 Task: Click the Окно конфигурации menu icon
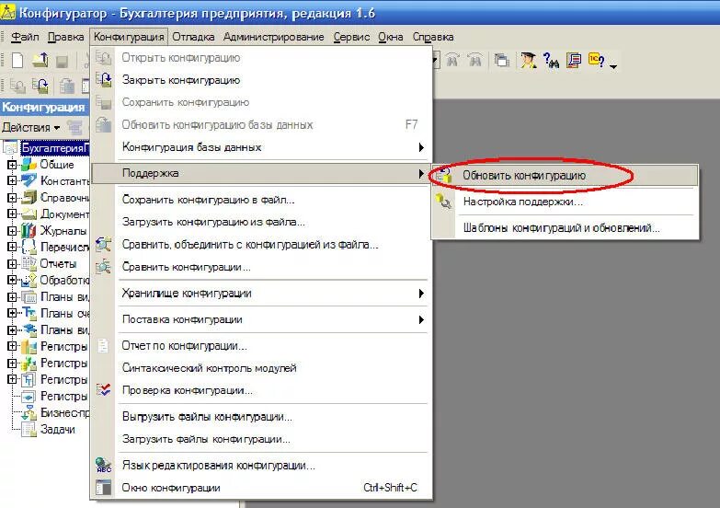[x=103, y=488]
